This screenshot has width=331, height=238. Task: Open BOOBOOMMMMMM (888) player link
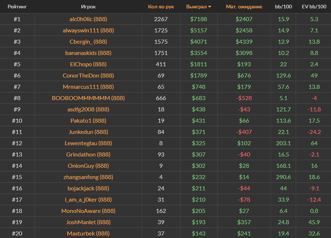click(x=88, y=98)
